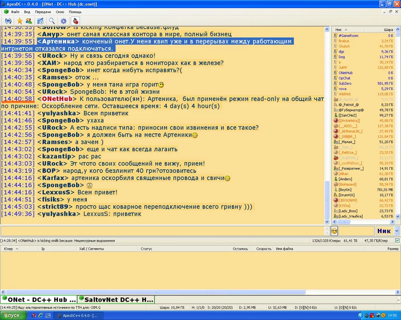The width and height of the screenshot is (401, 320).
Task: Open Favorite Hubs via the star icon
Action: [x=20, y=21]
